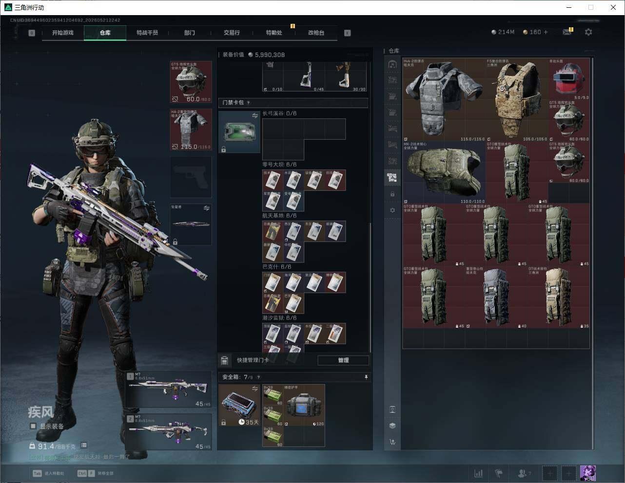This screenshot has width=625, height=483.
Task: Select the equipped GT5 helmet slot
Action: tap(191, 82)
